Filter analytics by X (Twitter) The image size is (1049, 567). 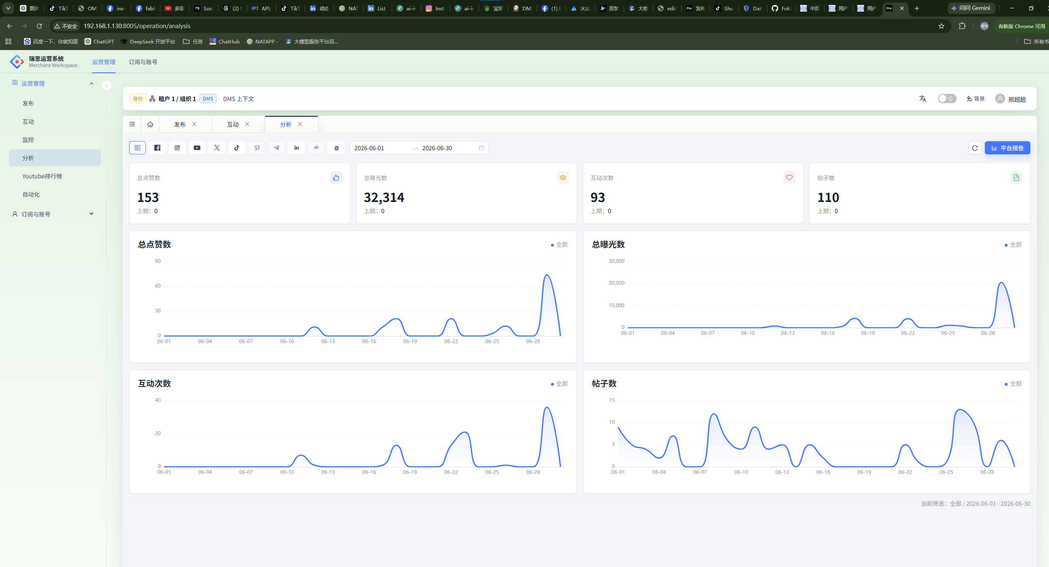point(217,148)
